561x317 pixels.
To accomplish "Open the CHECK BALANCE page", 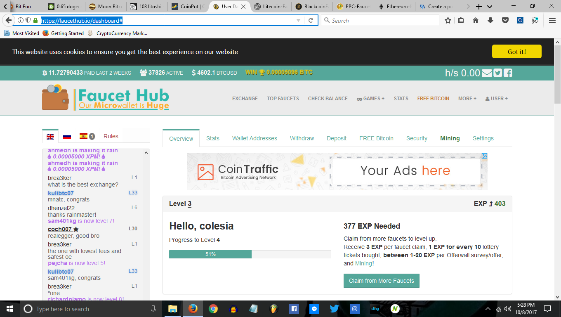I will click(x=328, y=99).
